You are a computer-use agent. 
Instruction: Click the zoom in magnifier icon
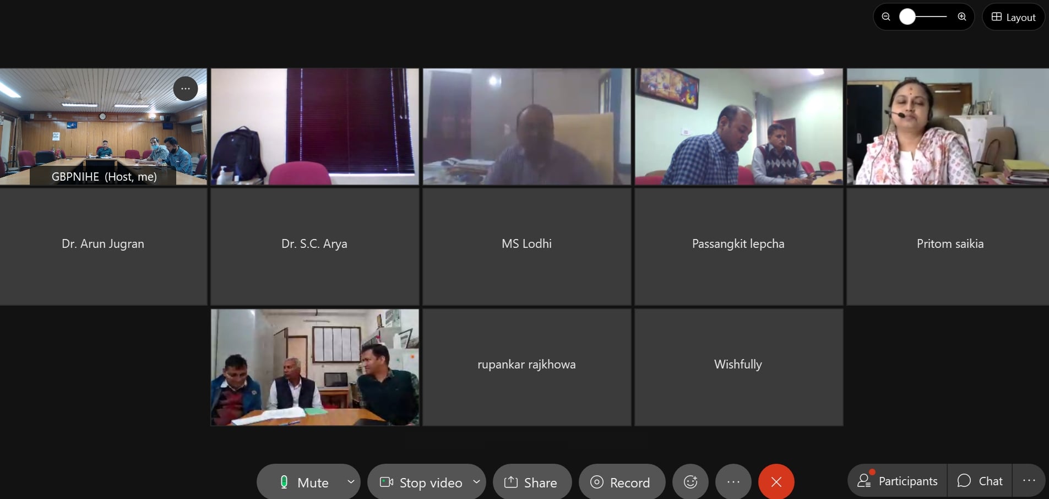(x=962, y=17)
